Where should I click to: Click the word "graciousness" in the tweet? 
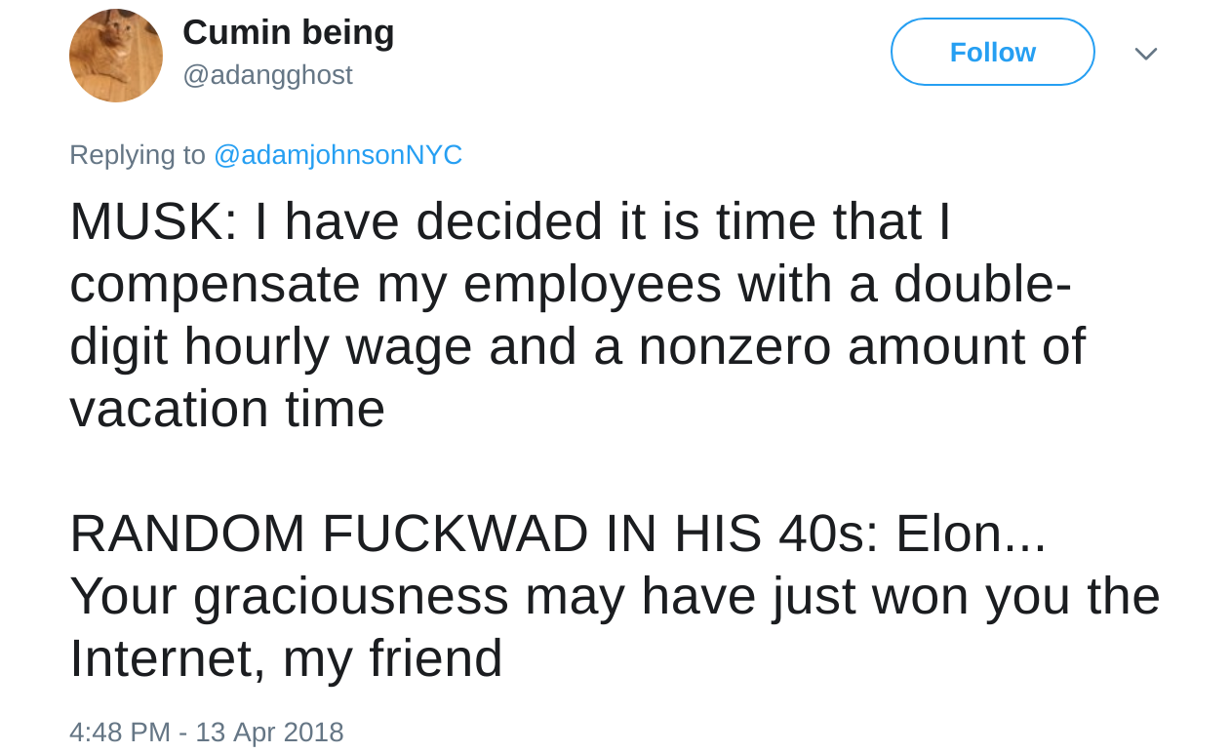click(350, 596)
